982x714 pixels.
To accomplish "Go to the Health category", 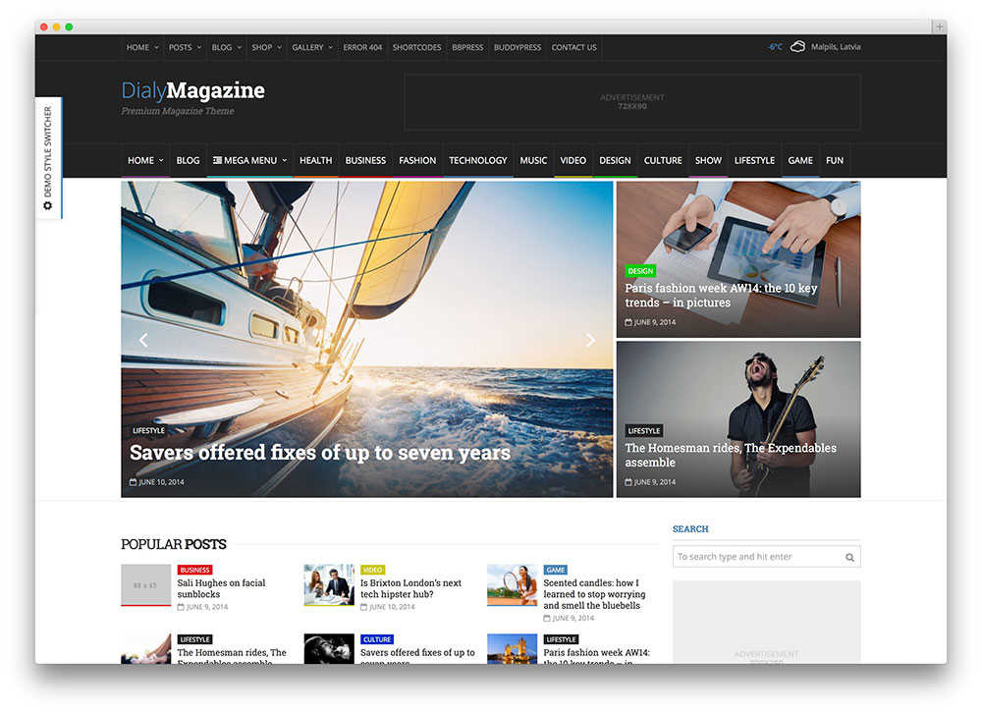I will (315, 160).
